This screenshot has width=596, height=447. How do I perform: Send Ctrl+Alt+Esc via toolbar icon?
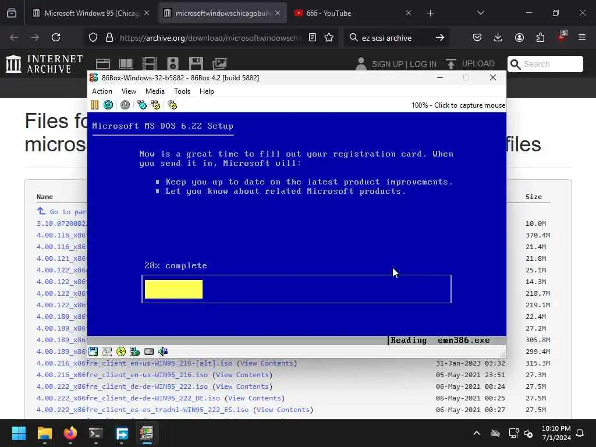pyautogui.click(x=155, y=105)
